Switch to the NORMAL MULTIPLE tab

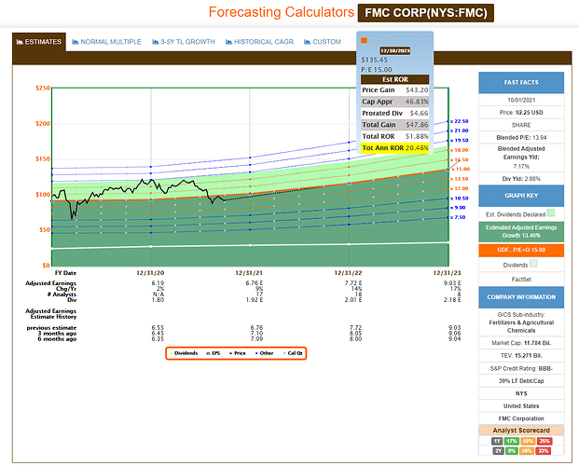point(106,42)
